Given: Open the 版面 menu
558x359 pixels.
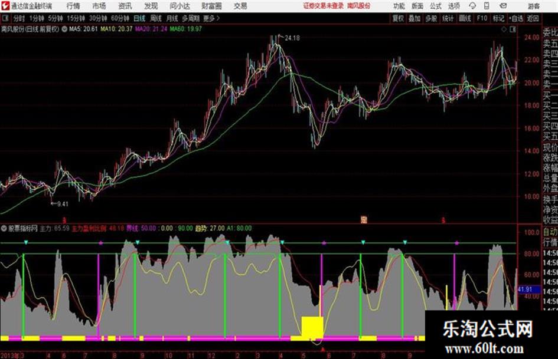Looking at the screenshot, I should click(417, 6).
